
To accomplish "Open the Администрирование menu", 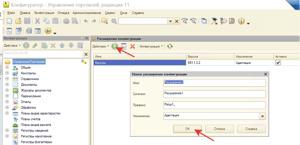I will pyautogui.click(x=88, y=13).
